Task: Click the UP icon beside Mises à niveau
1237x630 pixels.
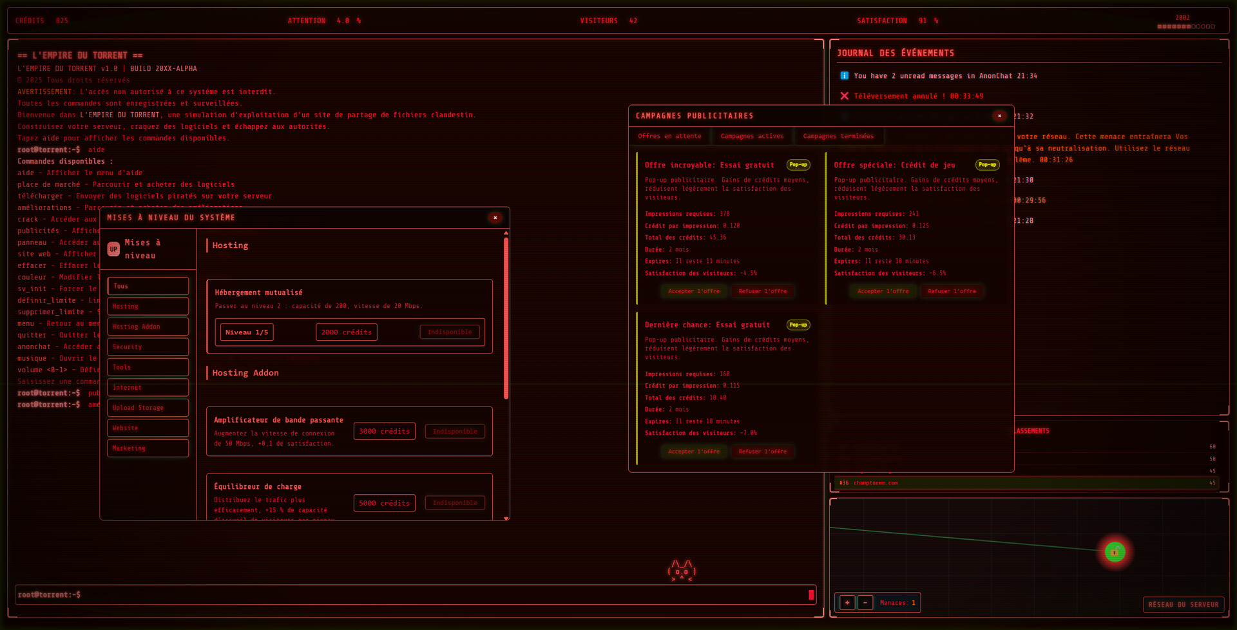Action: coord(113,249)
